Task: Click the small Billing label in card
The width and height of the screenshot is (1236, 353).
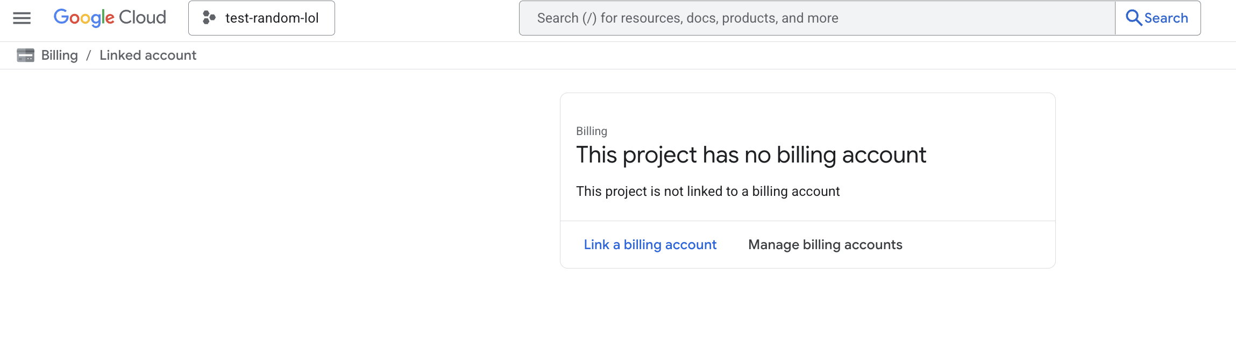Action: (x=591, y=131)
